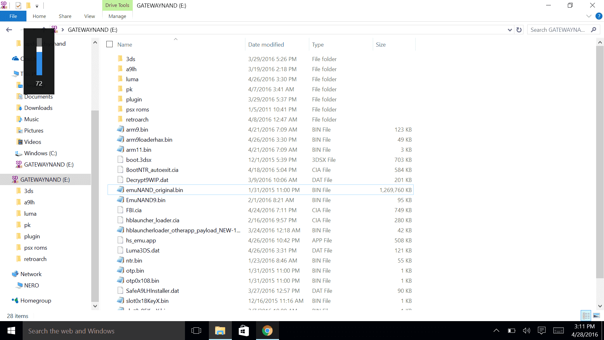Click the Drive Tools contextual tab
The image size is (604, 340).
tap(117, 5)
